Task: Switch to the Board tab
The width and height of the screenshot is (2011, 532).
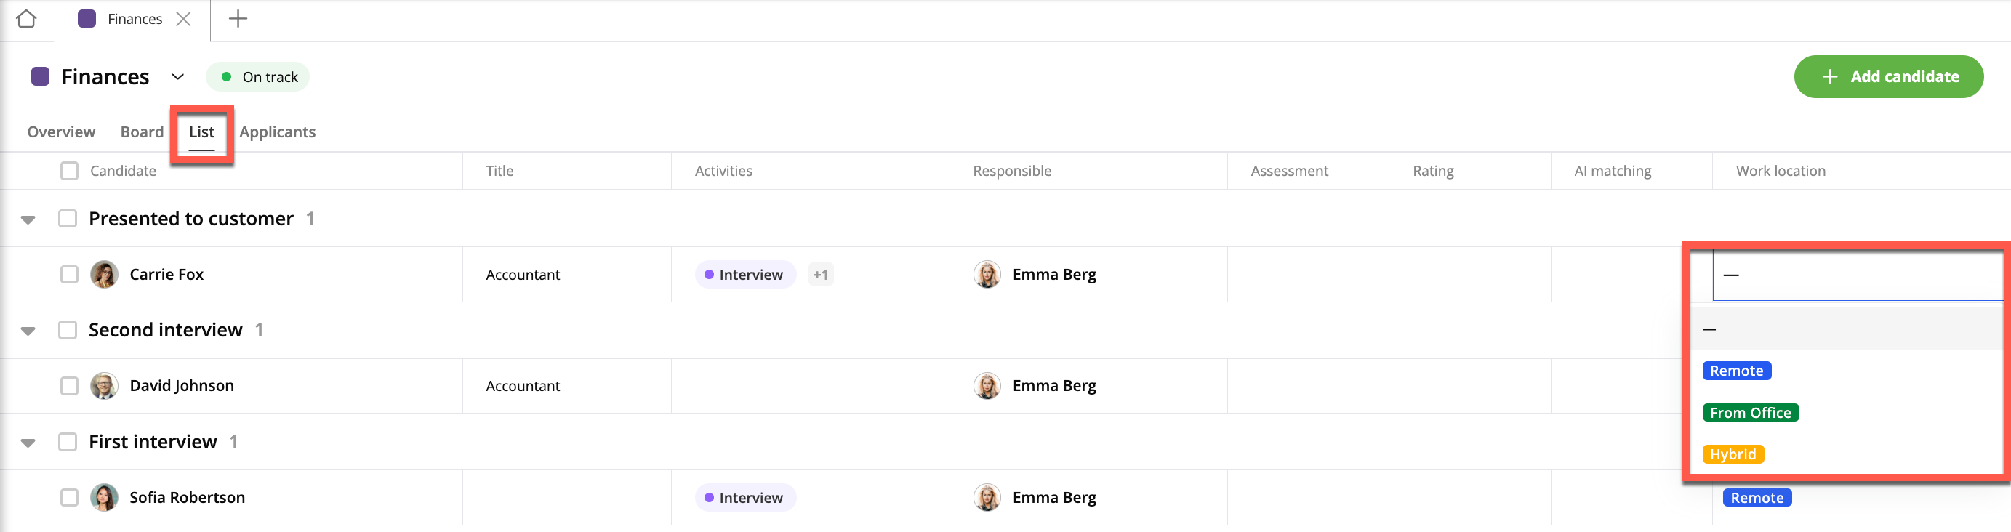Action: [x=142, y=132]
